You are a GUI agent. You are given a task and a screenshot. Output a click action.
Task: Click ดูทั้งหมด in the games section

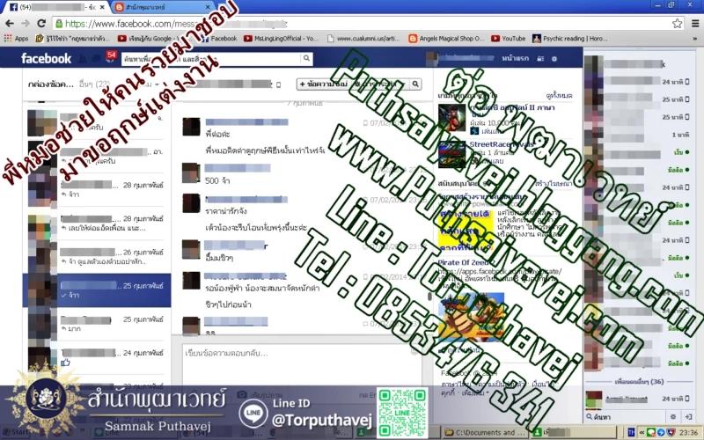pos(559,96)
